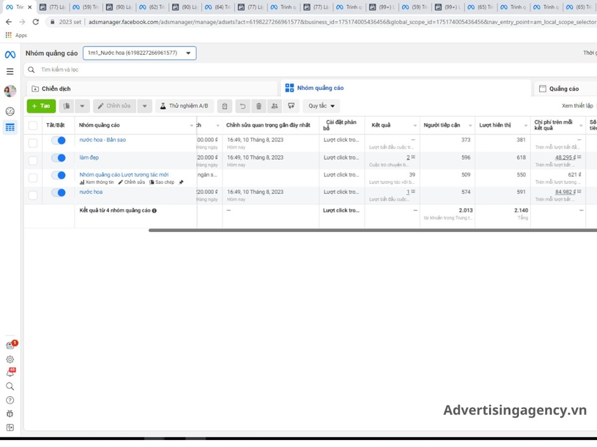
Task: Open the "Nhóm quảng cáo Lượt tương tác mới" link
Action: 124,174
